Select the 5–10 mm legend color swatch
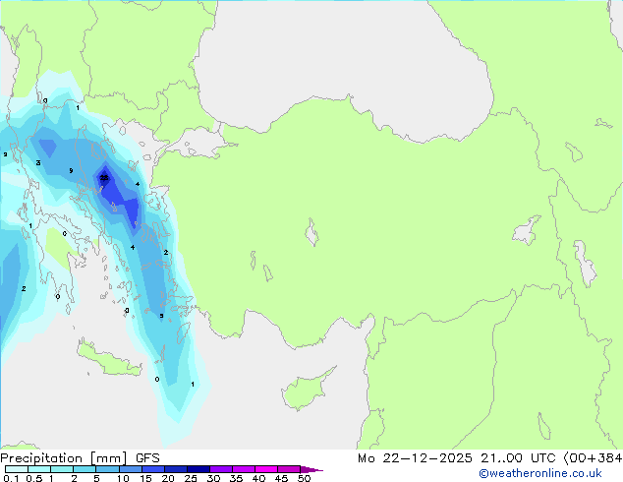Image resolution: width=623 pixels, height=482 pixels. coord(107,469)
